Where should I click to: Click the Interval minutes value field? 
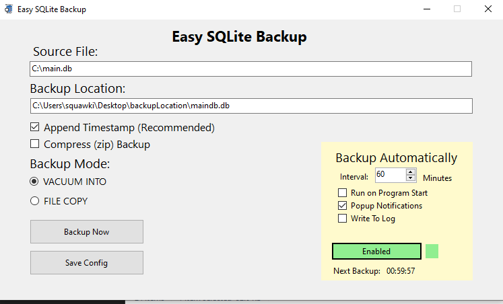click(x=391, y=175)
